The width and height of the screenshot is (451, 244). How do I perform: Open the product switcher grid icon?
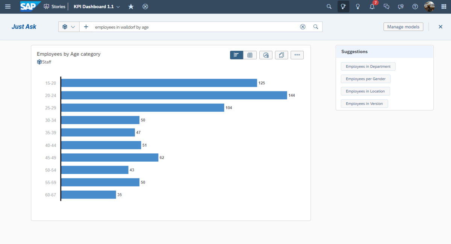point(443,7)
